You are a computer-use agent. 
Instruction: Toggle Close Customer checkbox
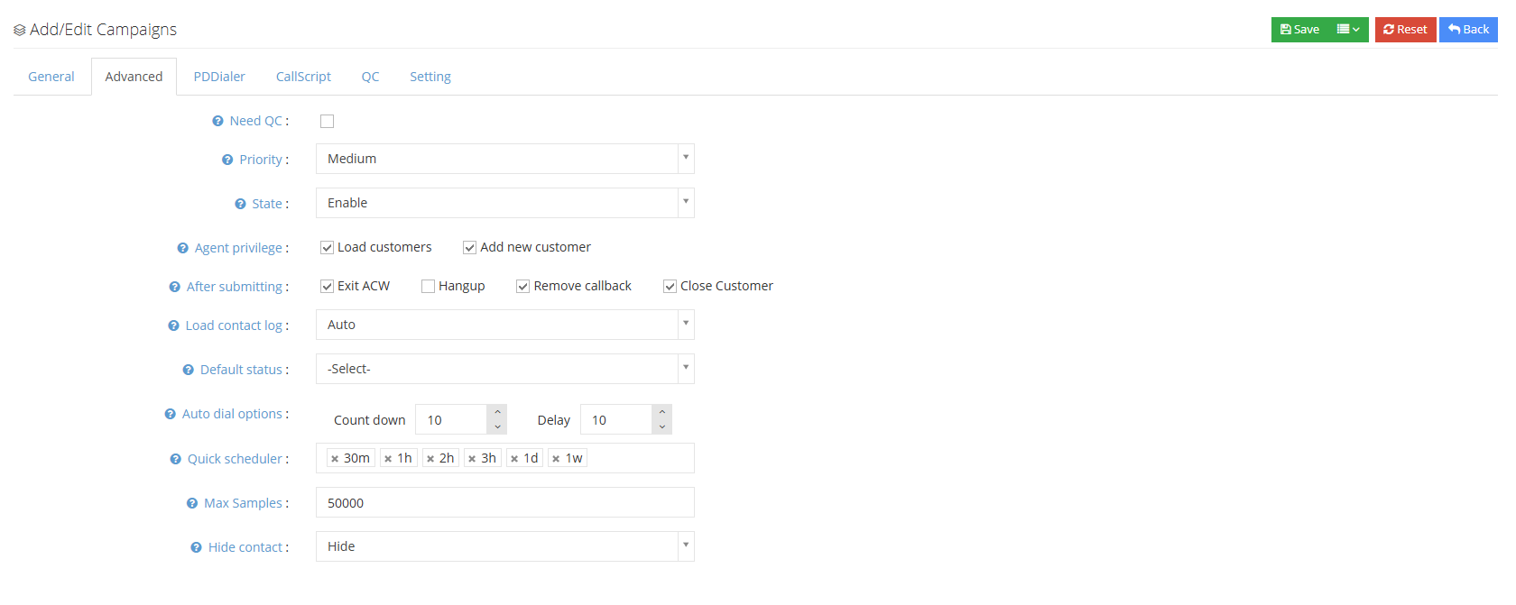click(x=670, y=286)
